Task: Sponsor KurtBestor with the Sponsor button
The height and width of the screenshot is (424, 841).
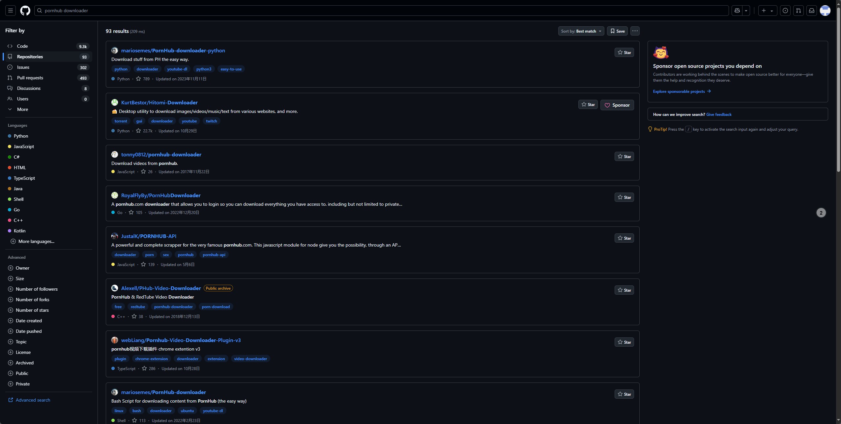Action: (617, 105)
